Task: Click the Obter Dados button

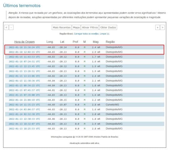Action: coord(108,27)
